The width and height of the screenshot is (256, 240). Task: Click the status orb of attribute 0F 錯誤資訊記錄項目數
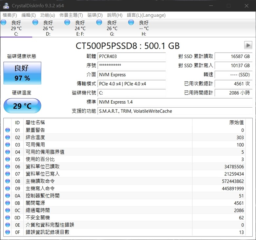pyautogui.click(x=8, y=232)
